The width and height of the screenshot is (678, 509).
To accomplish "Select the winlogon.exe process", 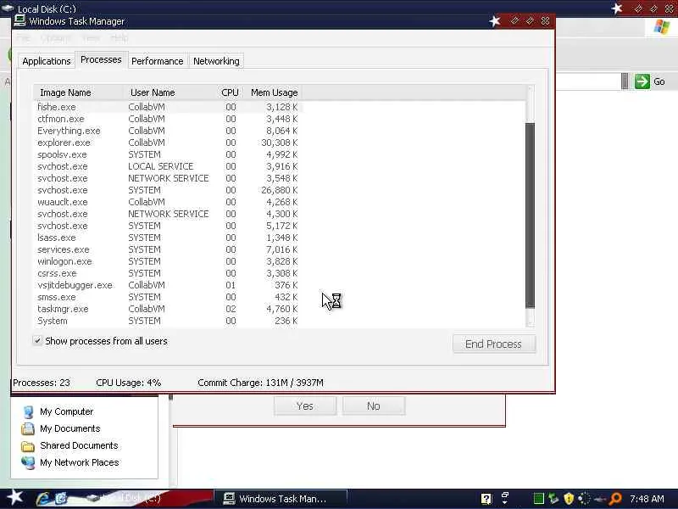I will (x=168, y=261).
